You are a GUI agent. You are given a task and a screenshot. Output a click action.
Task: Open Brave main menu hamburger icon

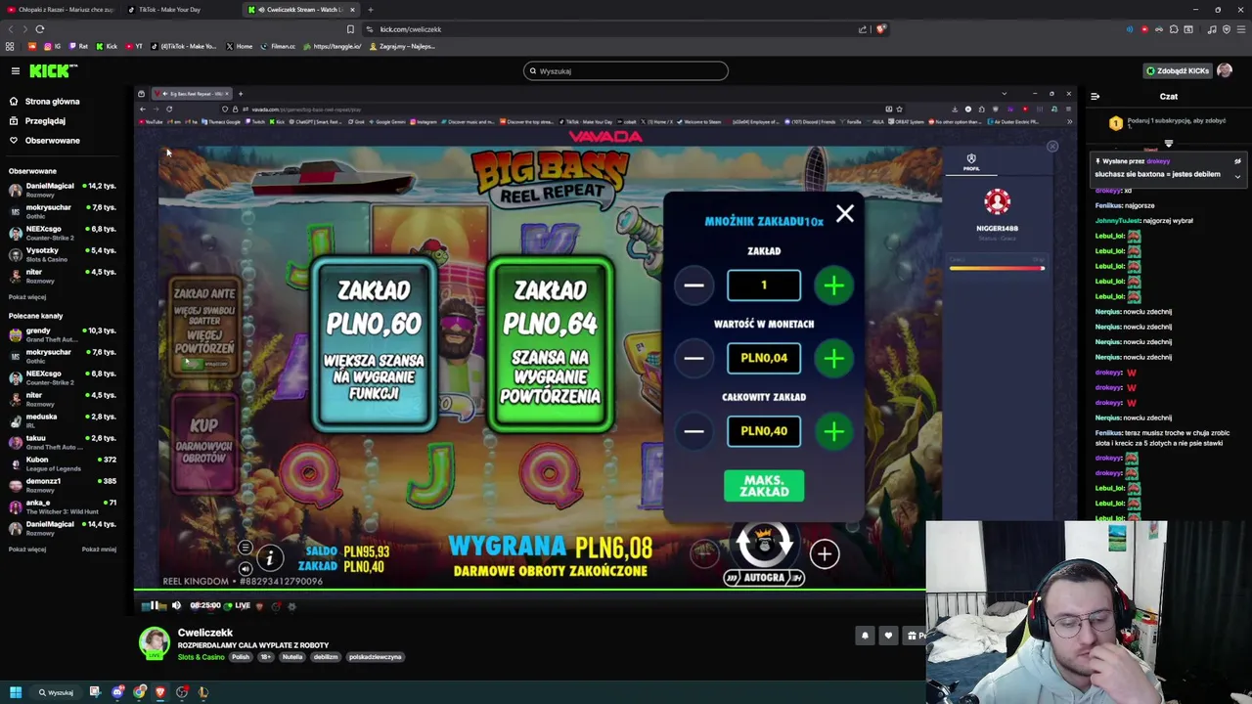click(x=1240, y=29)
